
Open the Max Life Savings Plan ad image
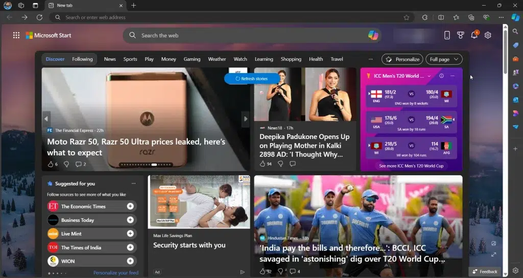[199, 202]
